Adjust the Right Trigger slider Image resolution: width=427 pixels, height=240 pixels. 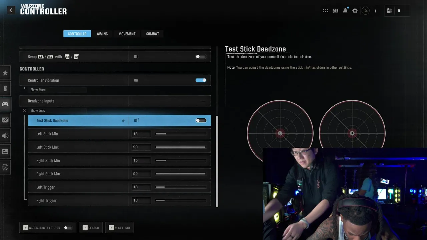(x=180, y=200)
